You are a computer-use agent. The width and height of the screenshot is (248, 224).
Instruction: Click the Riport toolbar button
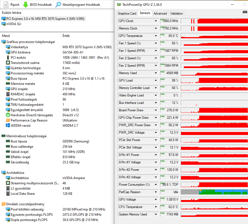pyautogui.click(x=12, y=5)
